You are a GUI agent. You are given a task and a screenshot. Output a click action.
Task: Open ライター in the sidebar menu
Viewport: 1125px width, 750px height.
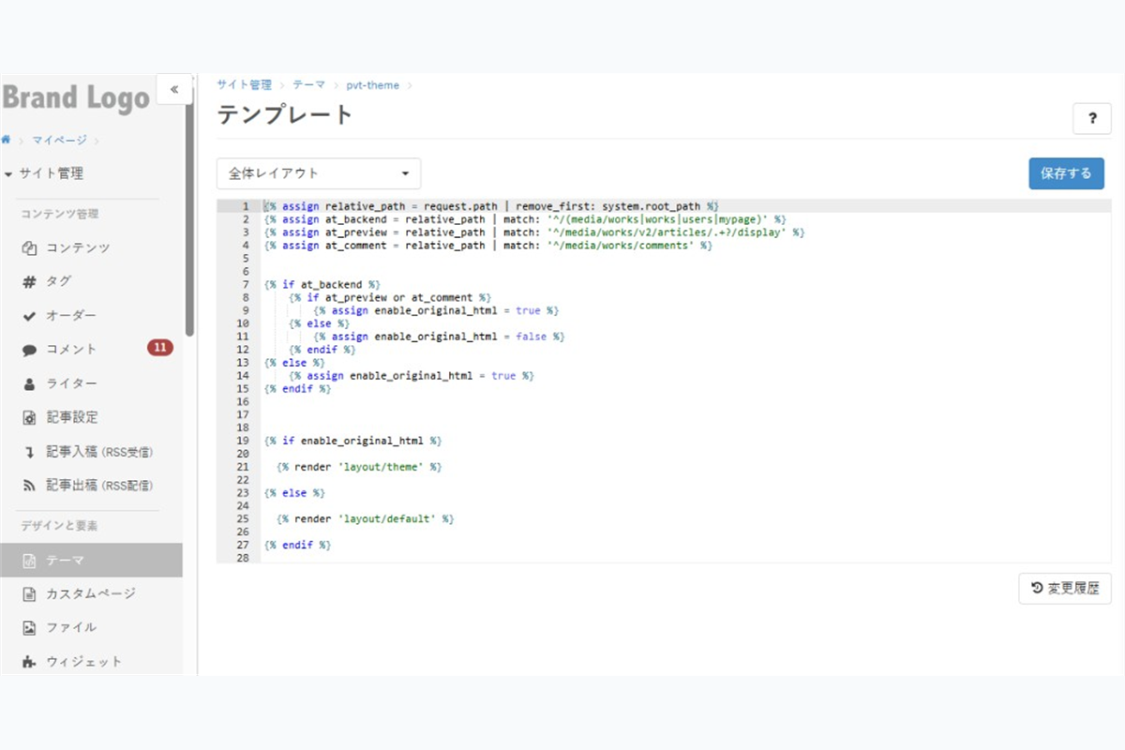[x=91, y=383]
